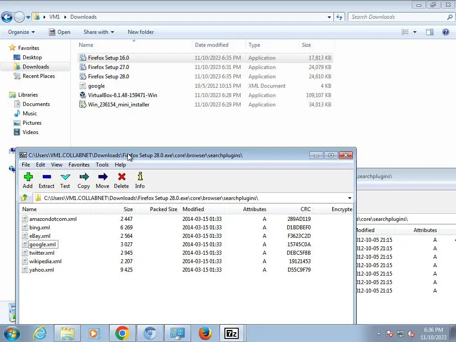
Task: Click the Move icon in 7-Zip toolbar
Action: click(x=103, y=180)
